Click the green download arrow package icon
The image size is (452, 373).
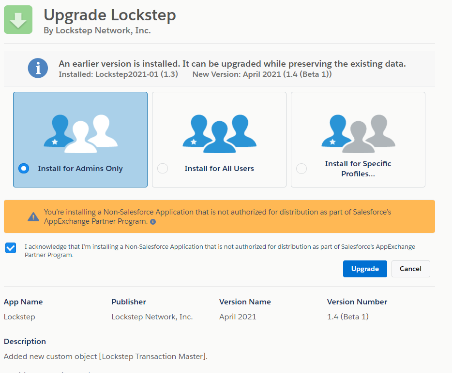(x=18, y=20)
